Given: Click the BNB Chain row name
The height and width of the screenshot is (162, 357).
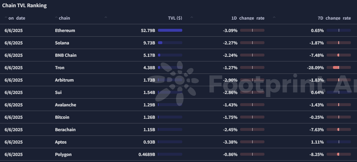Looking at the screenshot, I should tap(66, 55).
